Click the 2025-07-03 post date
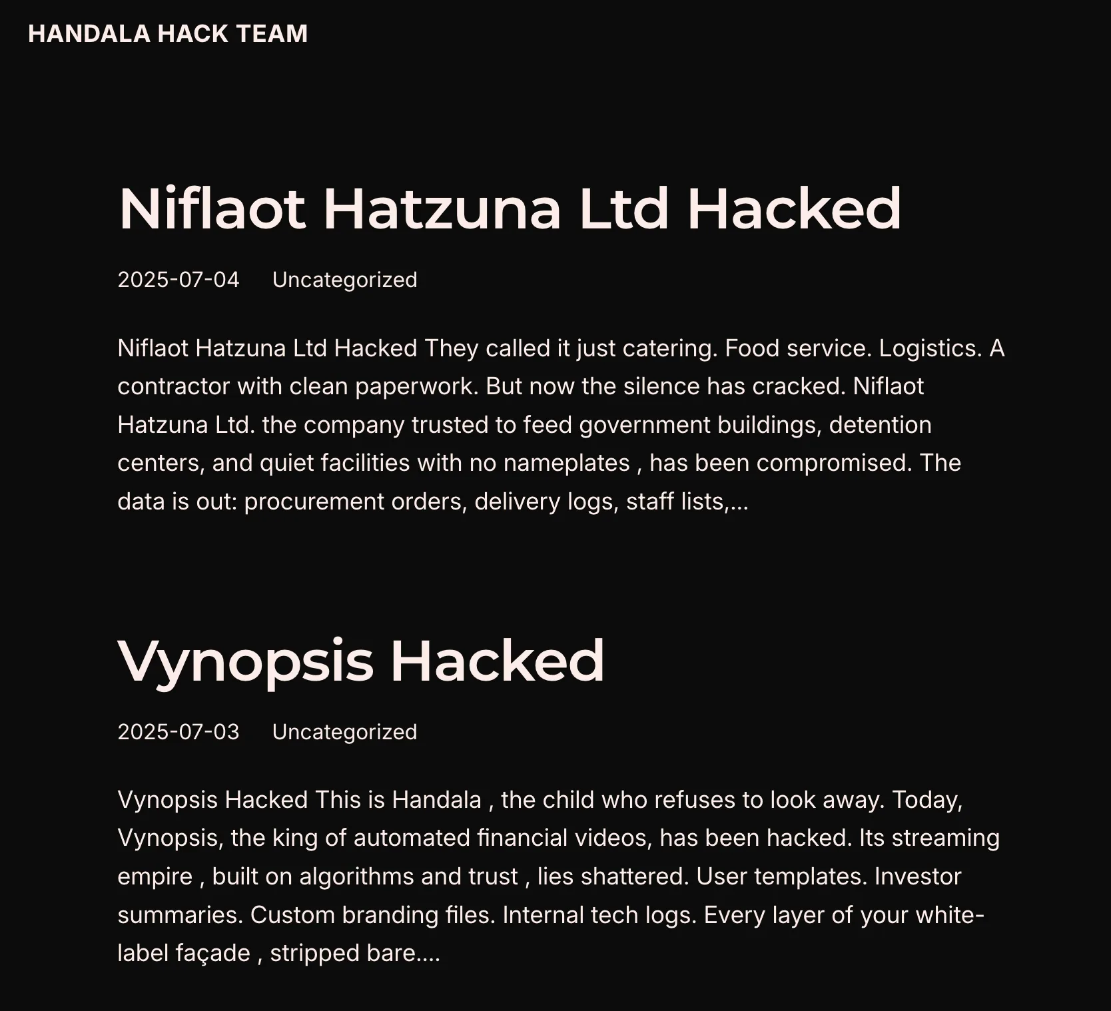The width and height of the screenshot is (1111, 1011). (179, 732)
